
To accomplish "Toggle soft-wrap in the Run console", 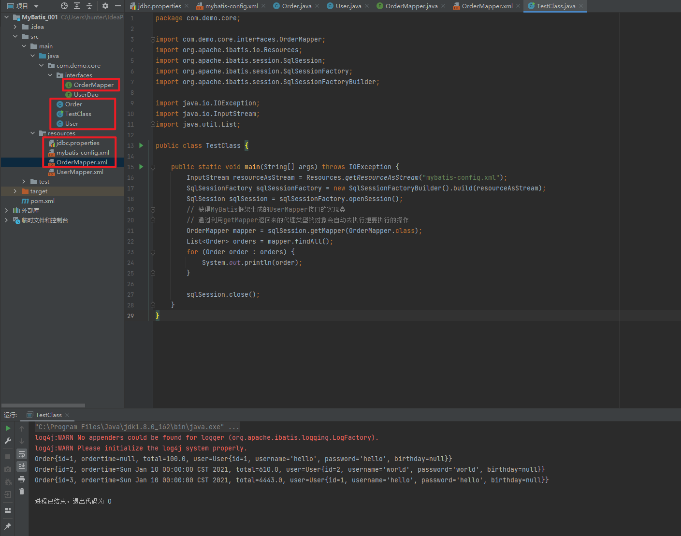I will [22, 454].
